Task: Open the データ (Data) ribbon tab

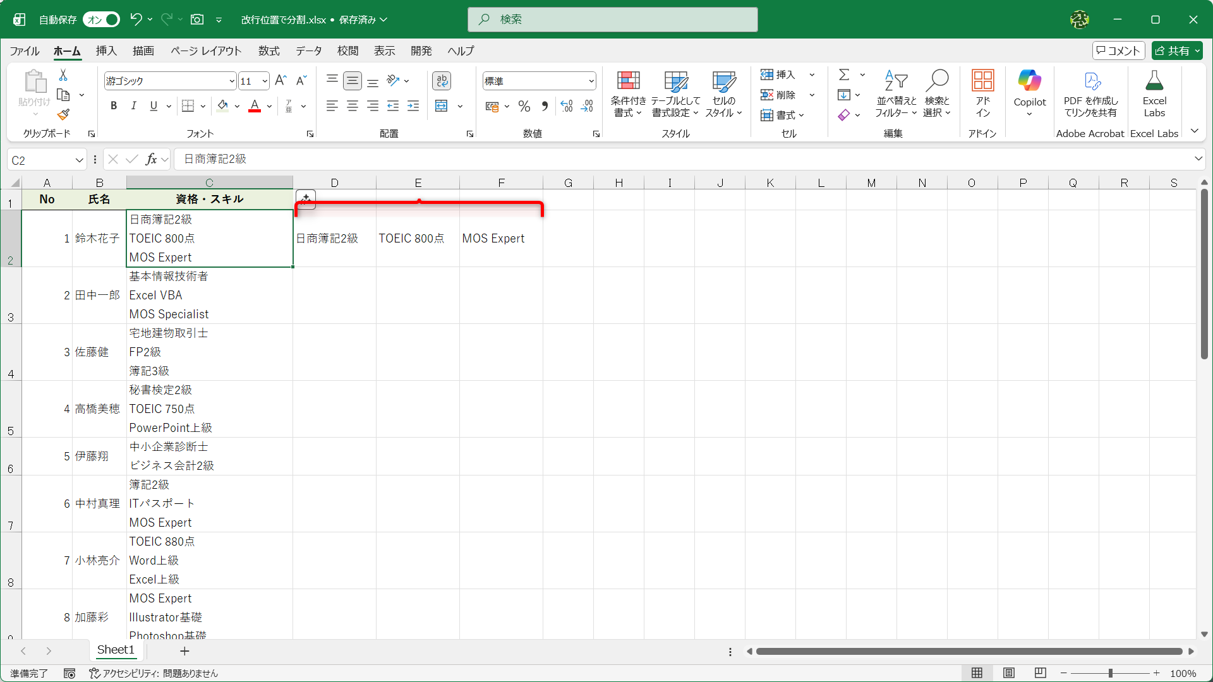Action: (x=308, y=51)
